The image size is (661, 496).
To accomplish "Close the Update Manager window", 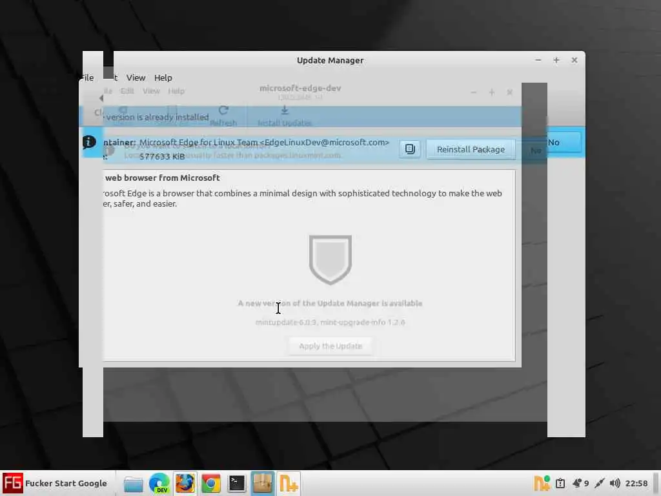I will [574, 60].
